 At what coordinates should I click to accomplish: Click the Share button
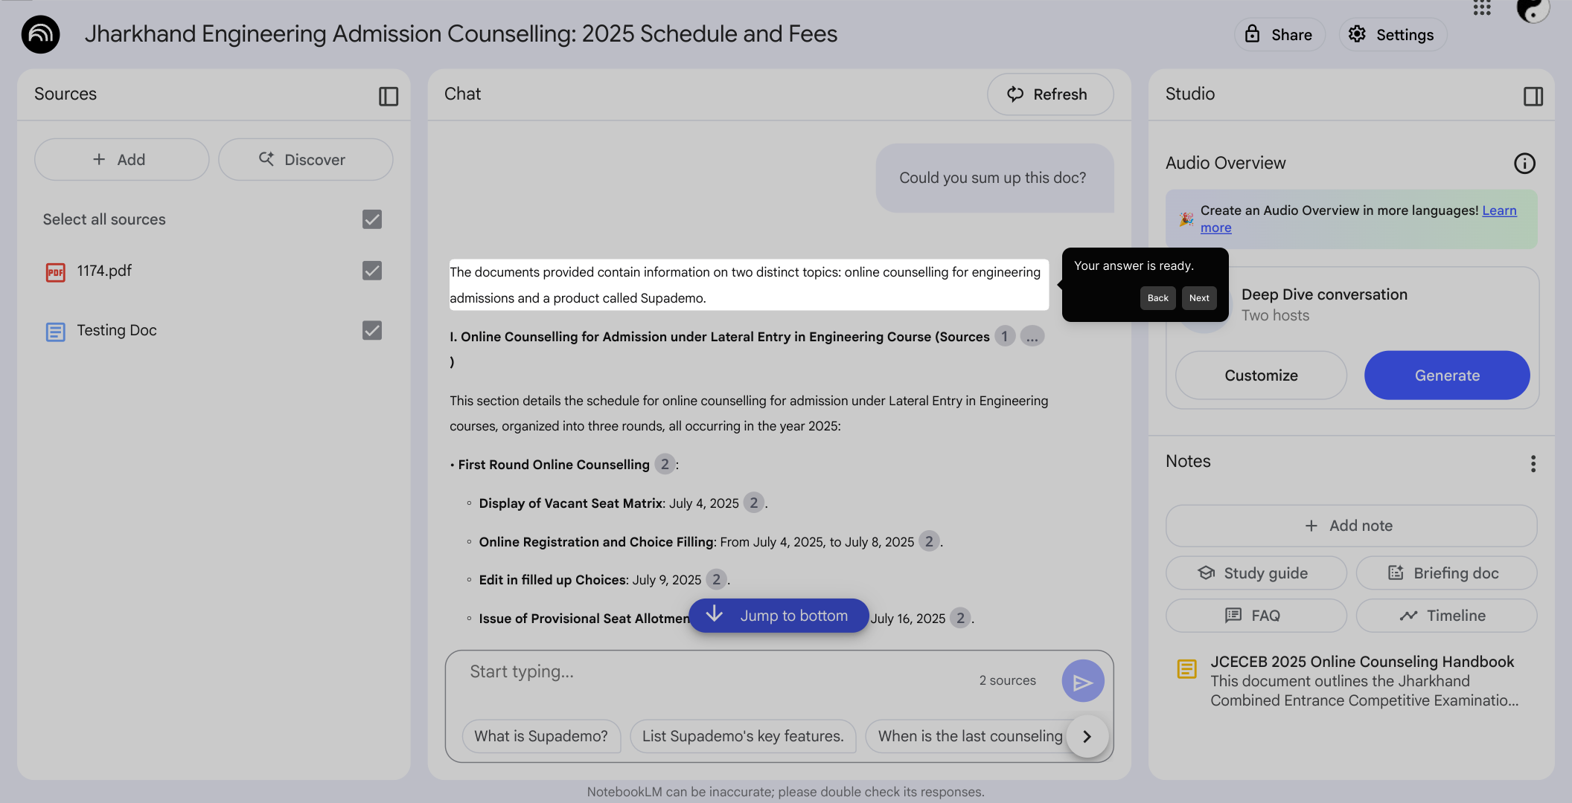tap(1279, 35)
